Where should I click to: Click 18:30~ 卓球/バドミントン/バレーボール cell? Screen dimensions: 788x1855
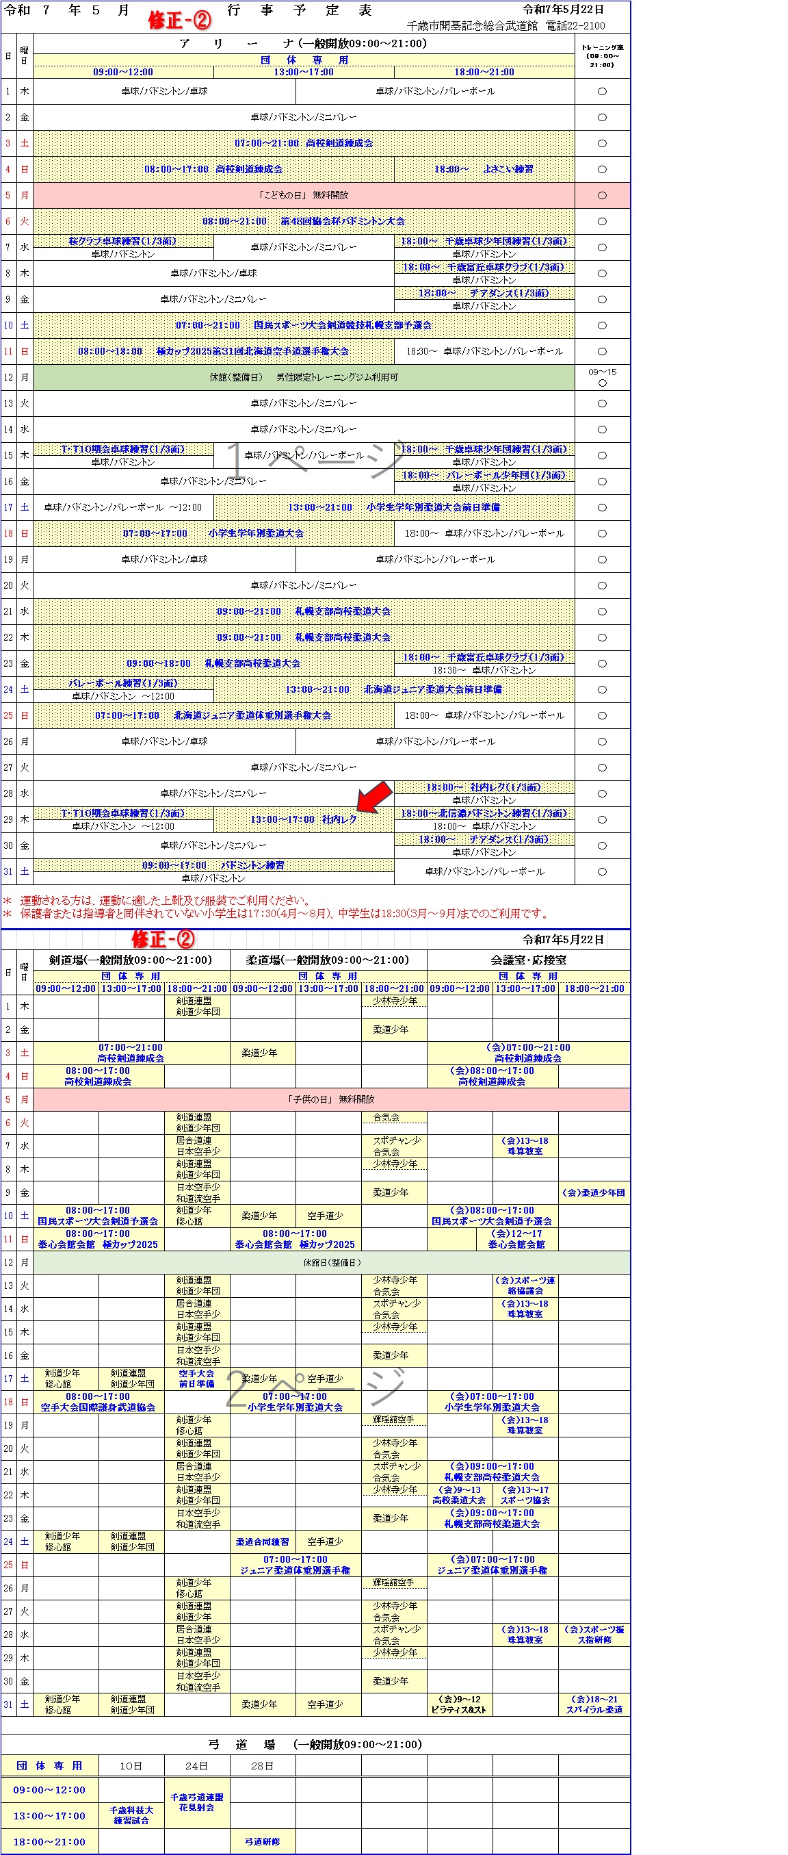click(484, 351)
